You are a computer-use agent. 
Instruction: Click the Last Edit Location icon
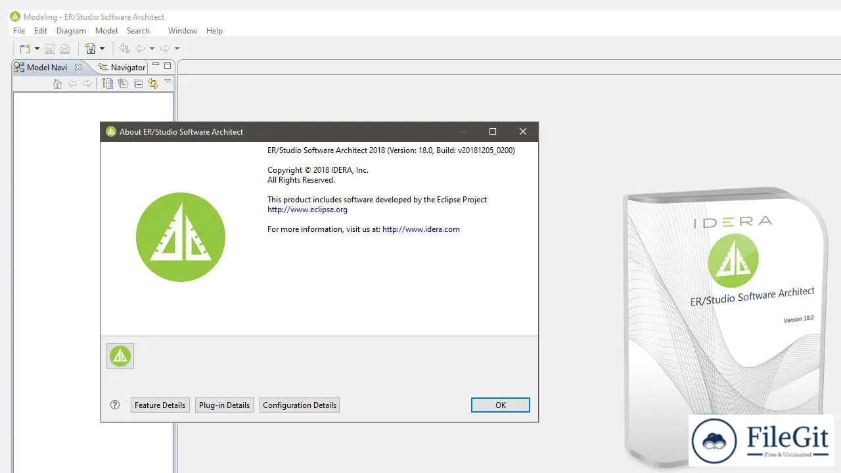pos(124,49)
